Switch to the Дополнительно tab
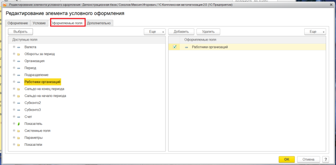The image size is (336, 165). 99,24
